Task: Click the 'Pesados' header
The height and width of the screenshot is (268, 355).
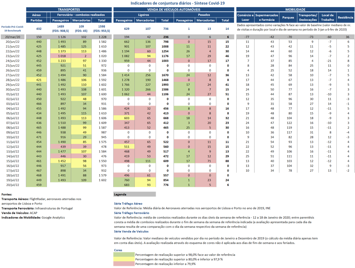Action: [x=204, y=15]
